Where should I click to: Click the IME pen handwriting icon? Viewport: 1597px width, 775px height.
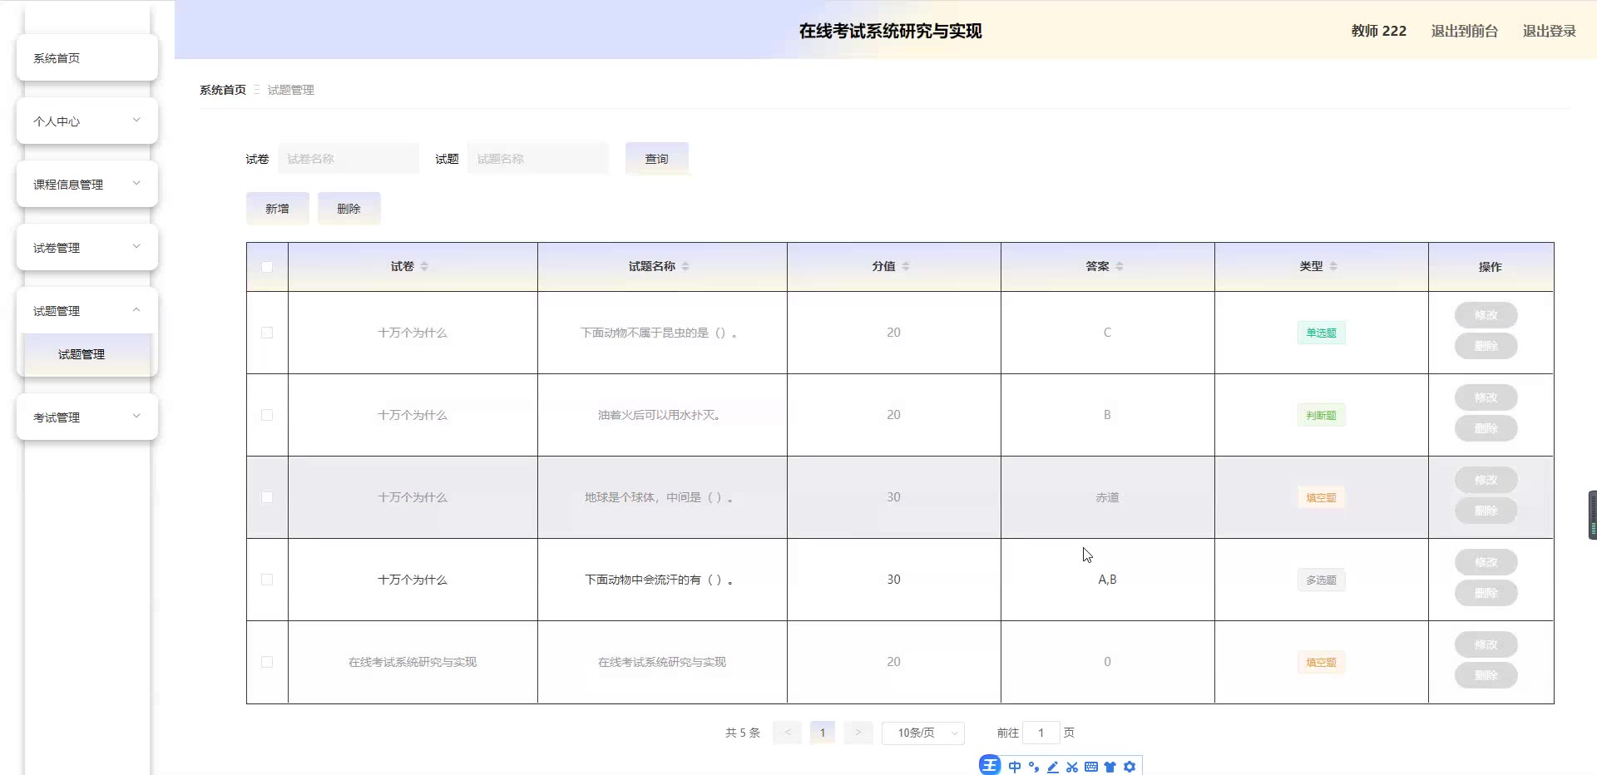[x=1053, y=767]
